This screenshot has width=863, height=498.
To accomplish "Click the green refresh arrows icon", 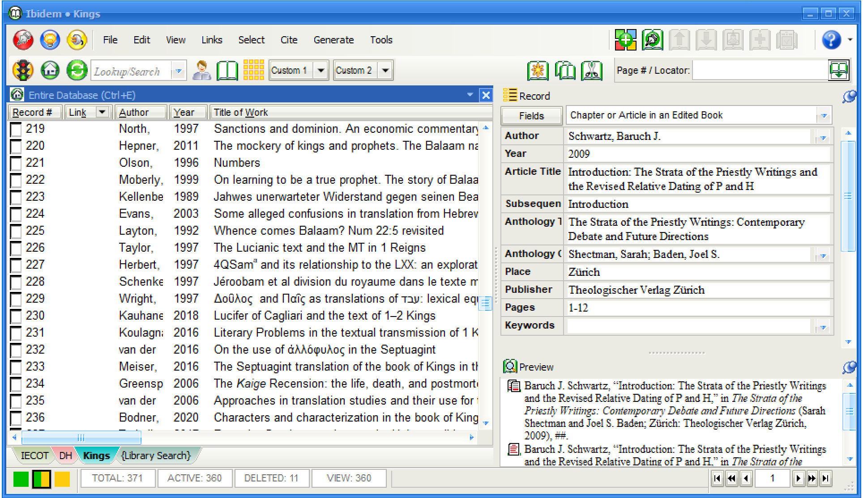I will coord(77,71).
